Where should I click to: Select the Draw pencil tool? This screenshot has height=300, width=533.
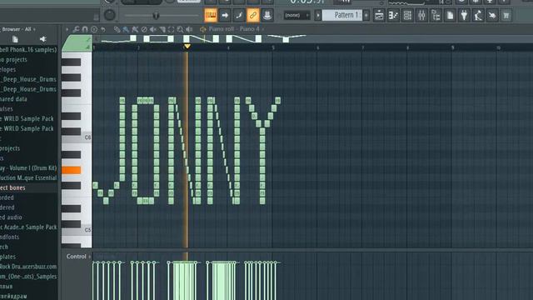pyautogui.click(x=117, y=29)
